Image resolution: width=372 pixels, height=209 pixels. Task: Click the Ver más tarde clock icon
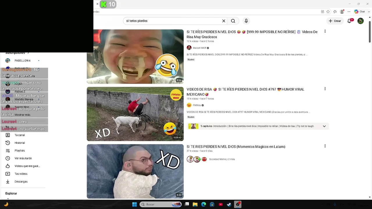8,158
